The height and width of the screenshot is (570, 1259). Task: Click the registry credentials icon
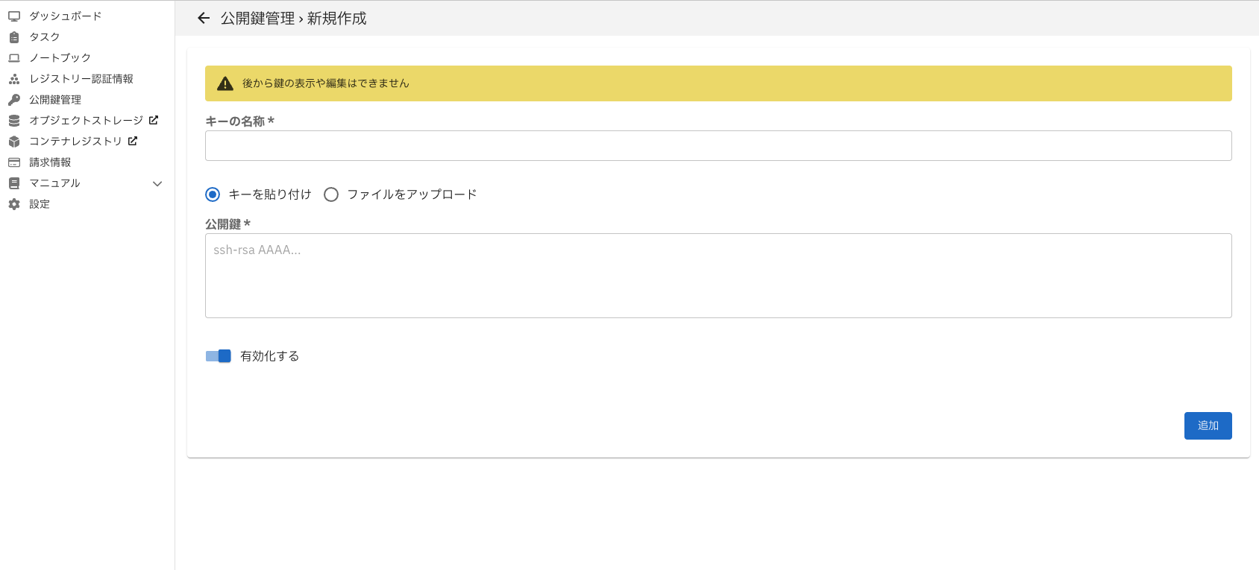click(14, 78)
